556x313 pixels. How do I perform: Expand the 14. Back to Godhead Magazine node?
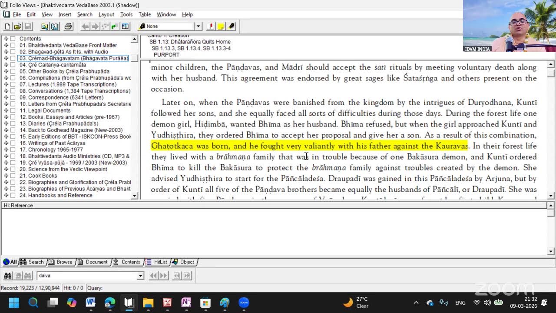click(6, 130)
